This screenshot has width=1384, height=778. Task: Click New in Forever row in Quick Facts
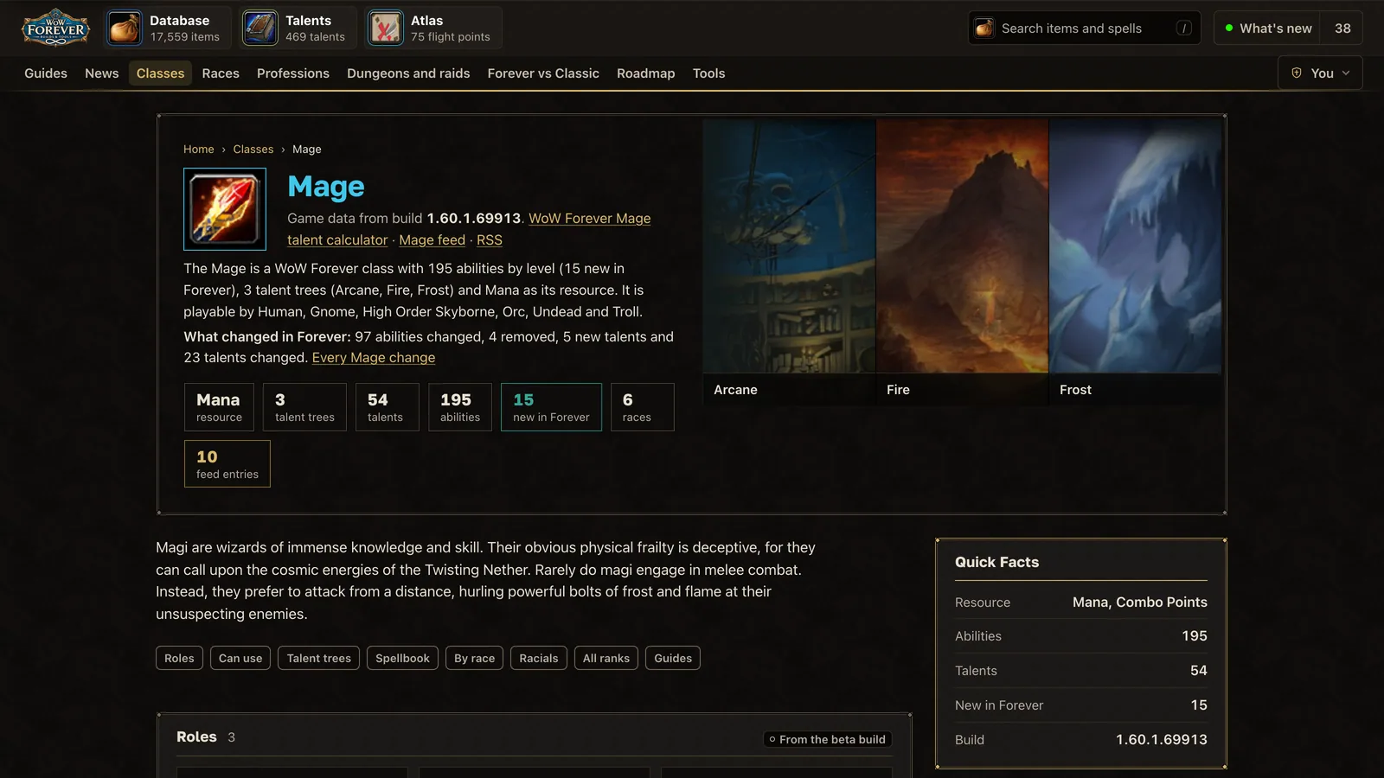tap(1081, 705)
